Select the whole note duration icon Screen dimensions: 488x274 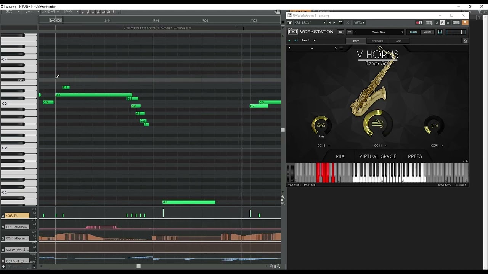pyautogui.click(x=83, y=12)
